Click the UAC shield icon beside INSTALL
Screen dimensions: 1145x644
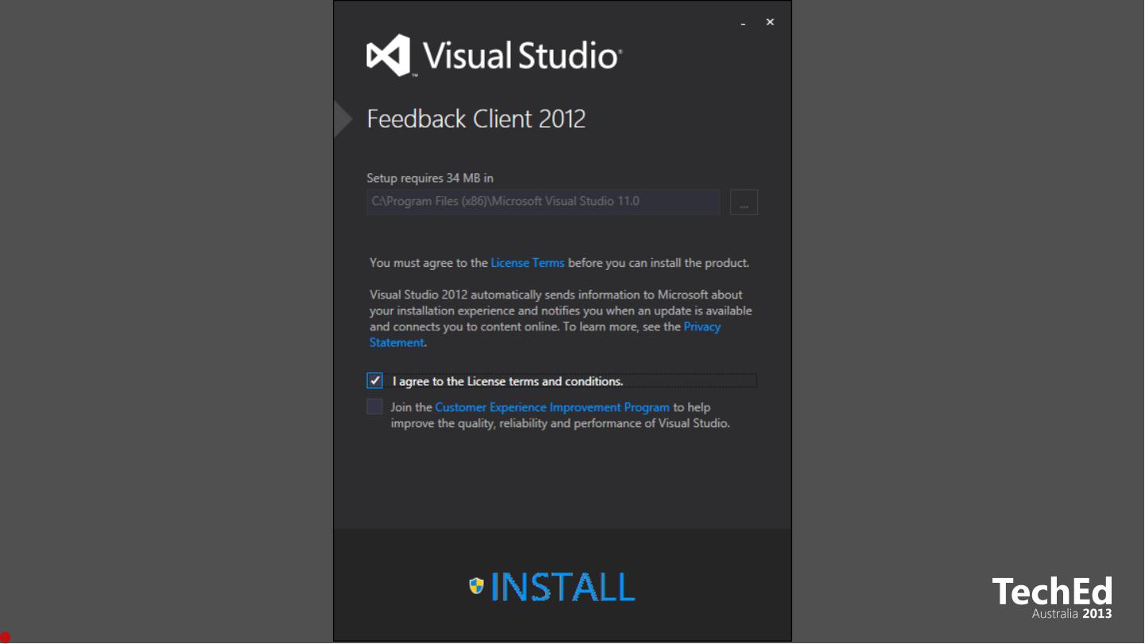click(x=476, y=586)
